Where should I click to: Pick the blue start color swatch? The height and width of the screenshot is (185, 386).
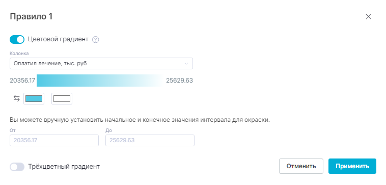(x=34, y=98)
